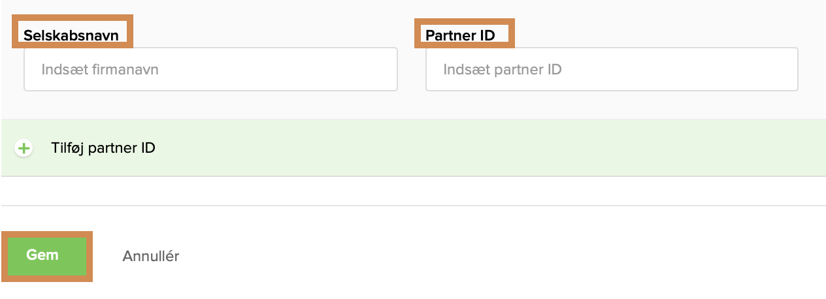Click the empty right end of Selskabsnavn field
Screen dimensions: 826x299
click(366, 69)
